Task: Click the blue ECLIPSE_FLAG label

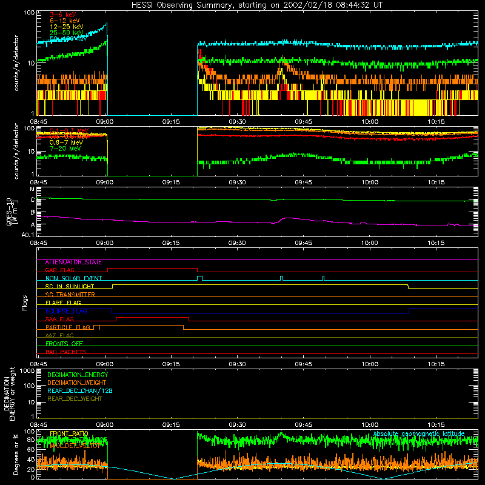Action: 66,311
